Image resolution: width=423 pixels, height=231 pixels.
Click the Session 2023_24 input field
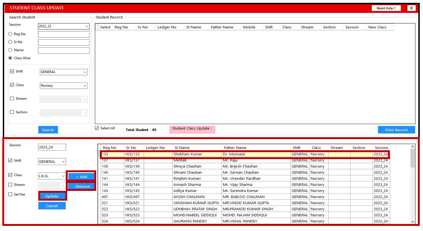tap(52, 147)
